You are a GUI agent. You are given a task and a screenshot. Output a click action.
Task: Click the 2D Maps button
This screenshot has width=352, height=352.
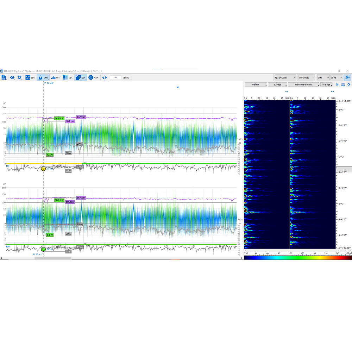tap(277, 84)
